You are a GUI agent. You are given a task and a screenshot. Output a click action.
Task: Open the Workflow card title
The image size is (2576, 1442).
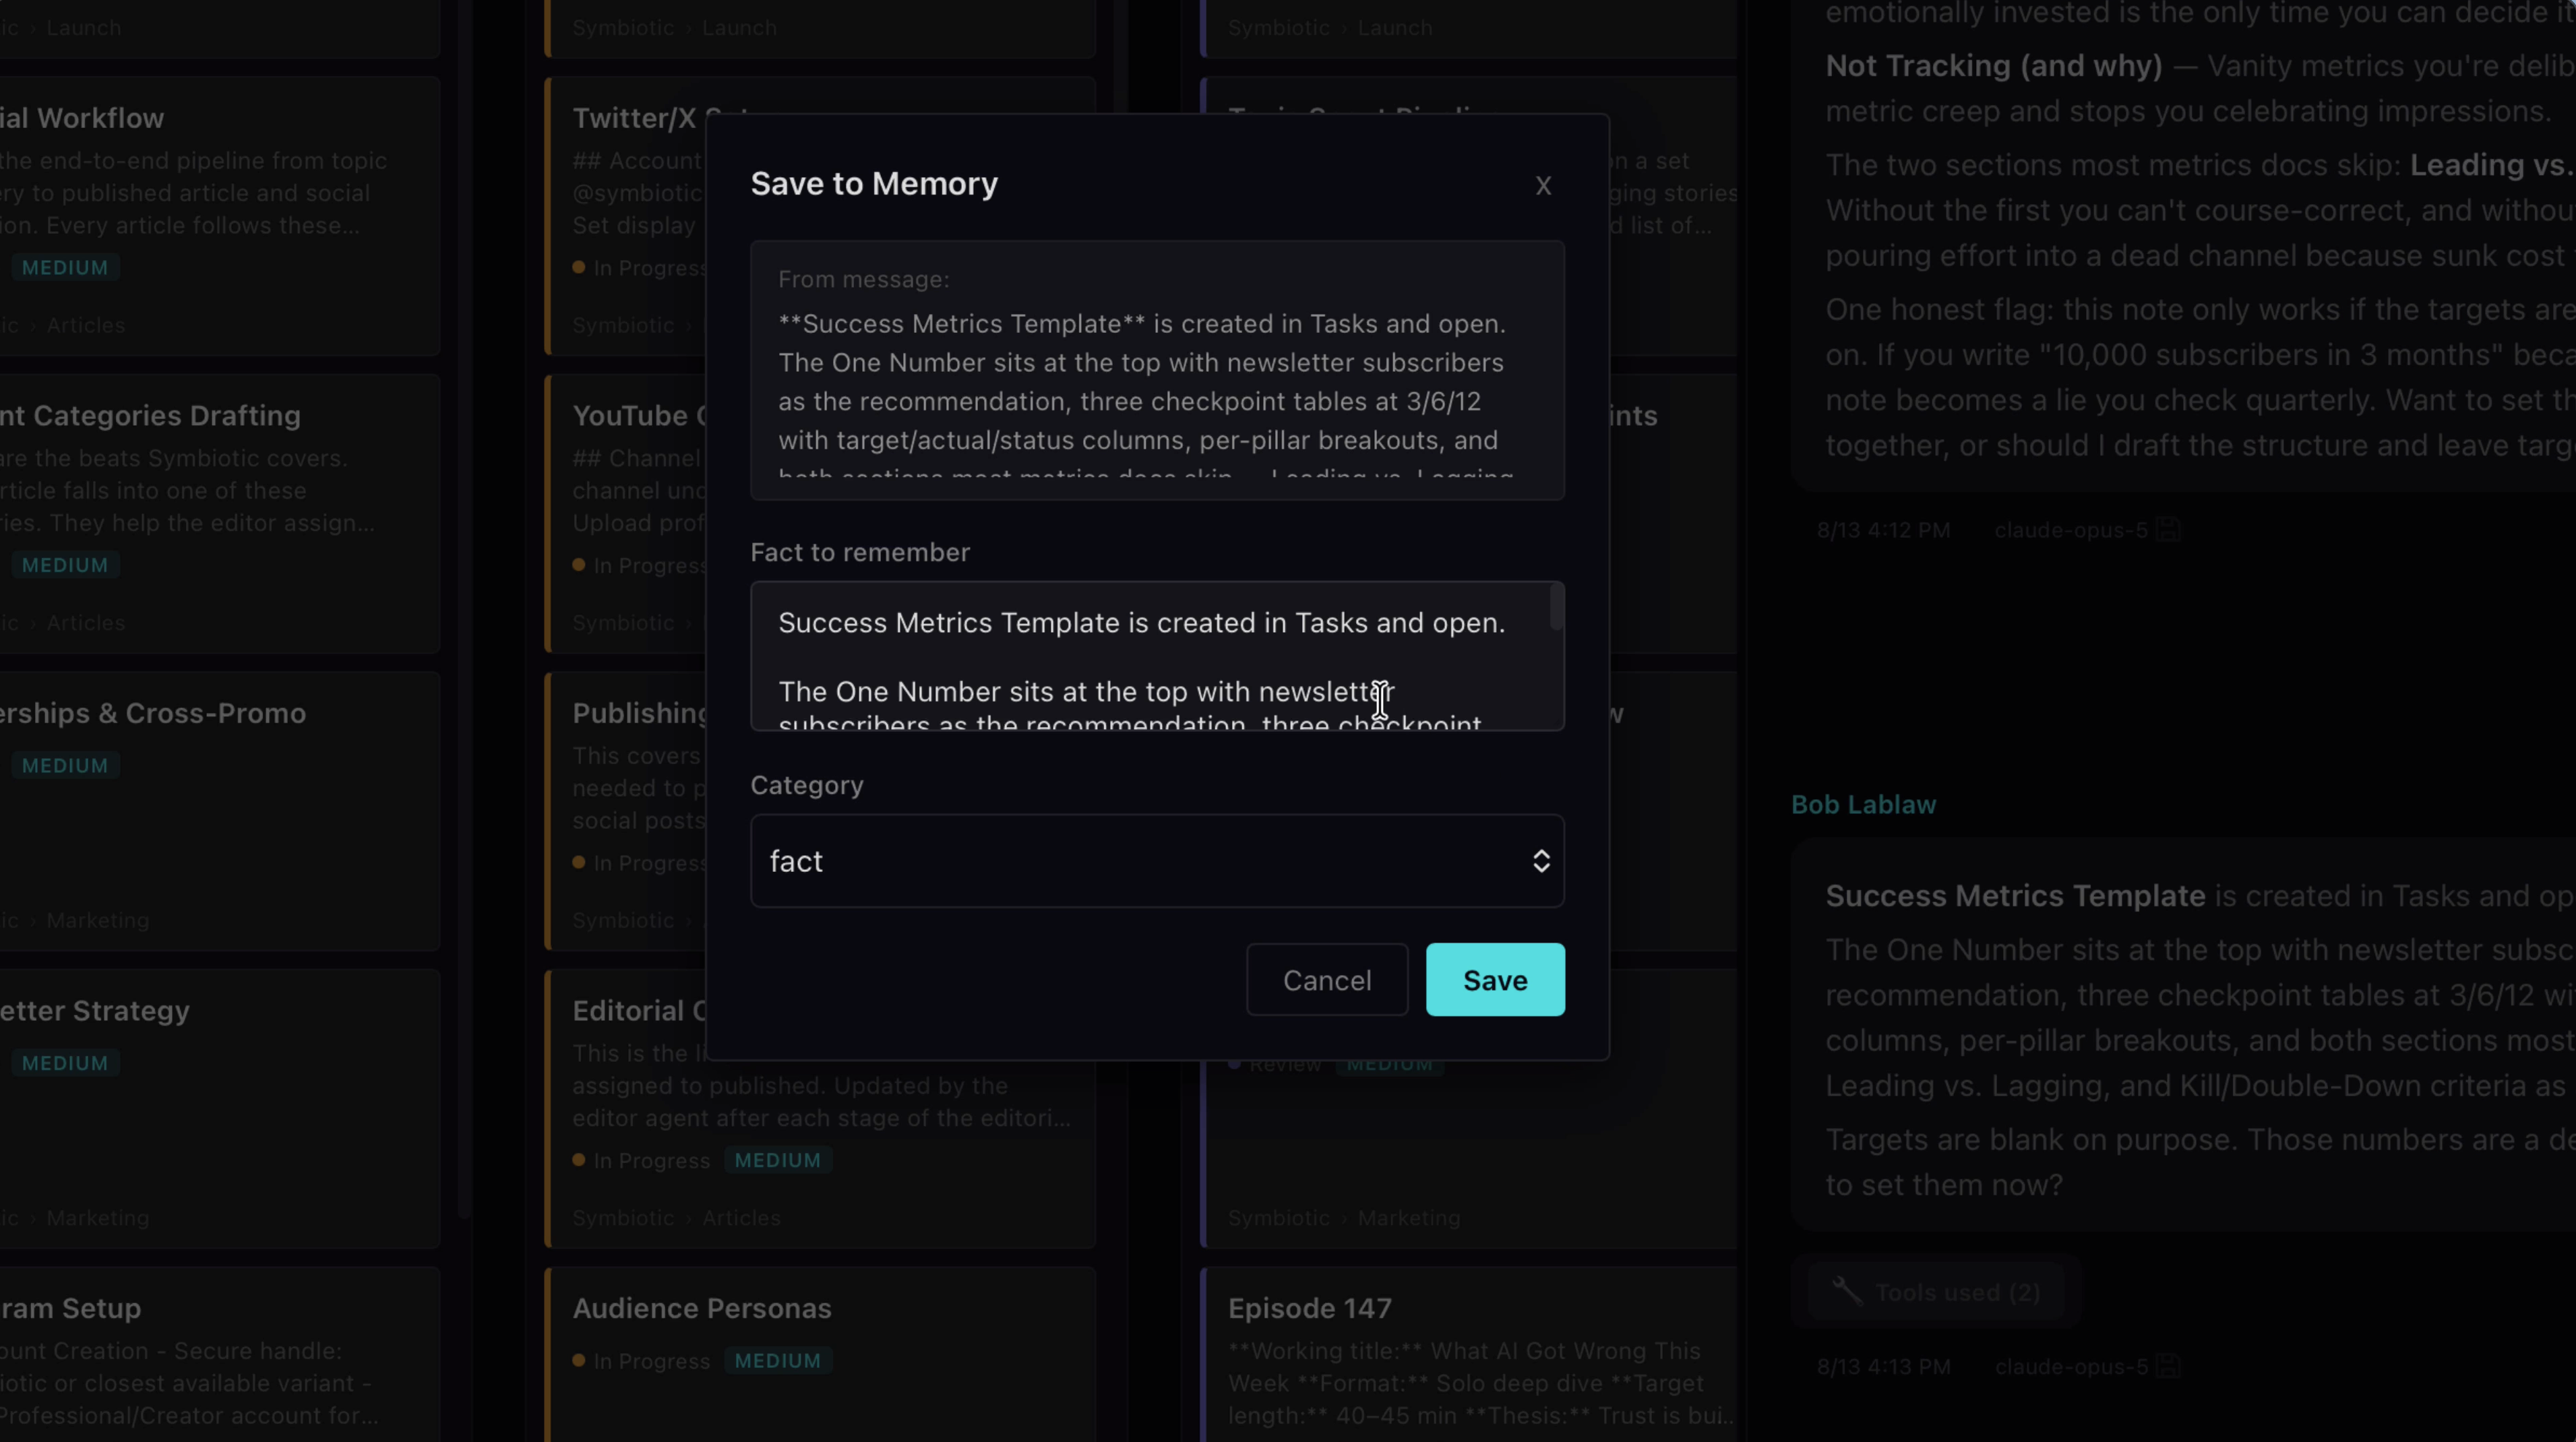tap(82, 118)
